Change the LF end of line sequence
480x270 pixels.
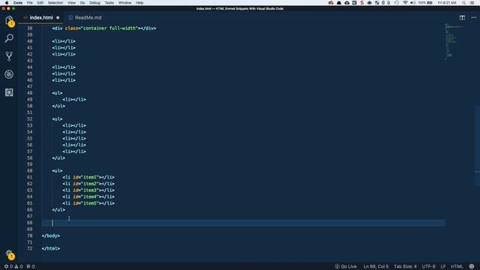pyautogui.click(x=443, y=267)
